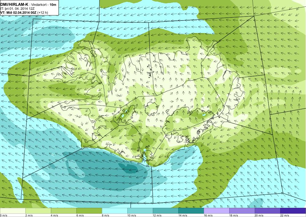Click the 8–10 m/s pale cyan legend swatch
The image size is (306, 217).
[x=115, y=211]
